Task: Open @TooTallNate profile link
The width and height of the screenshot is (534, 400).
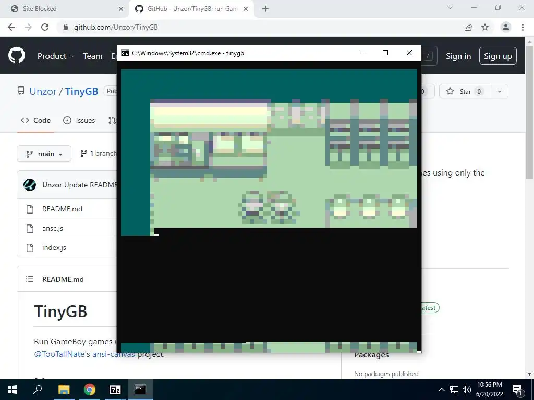Action: pos(59,354)
